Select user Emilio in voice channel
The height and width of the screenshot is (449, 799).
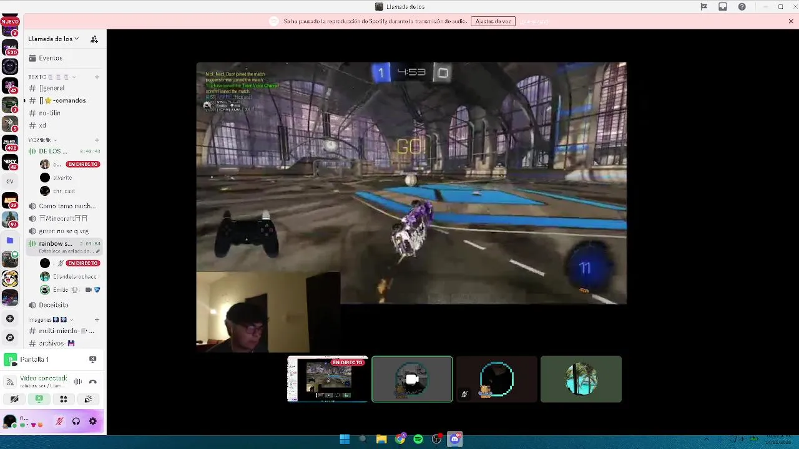[69, 290]
